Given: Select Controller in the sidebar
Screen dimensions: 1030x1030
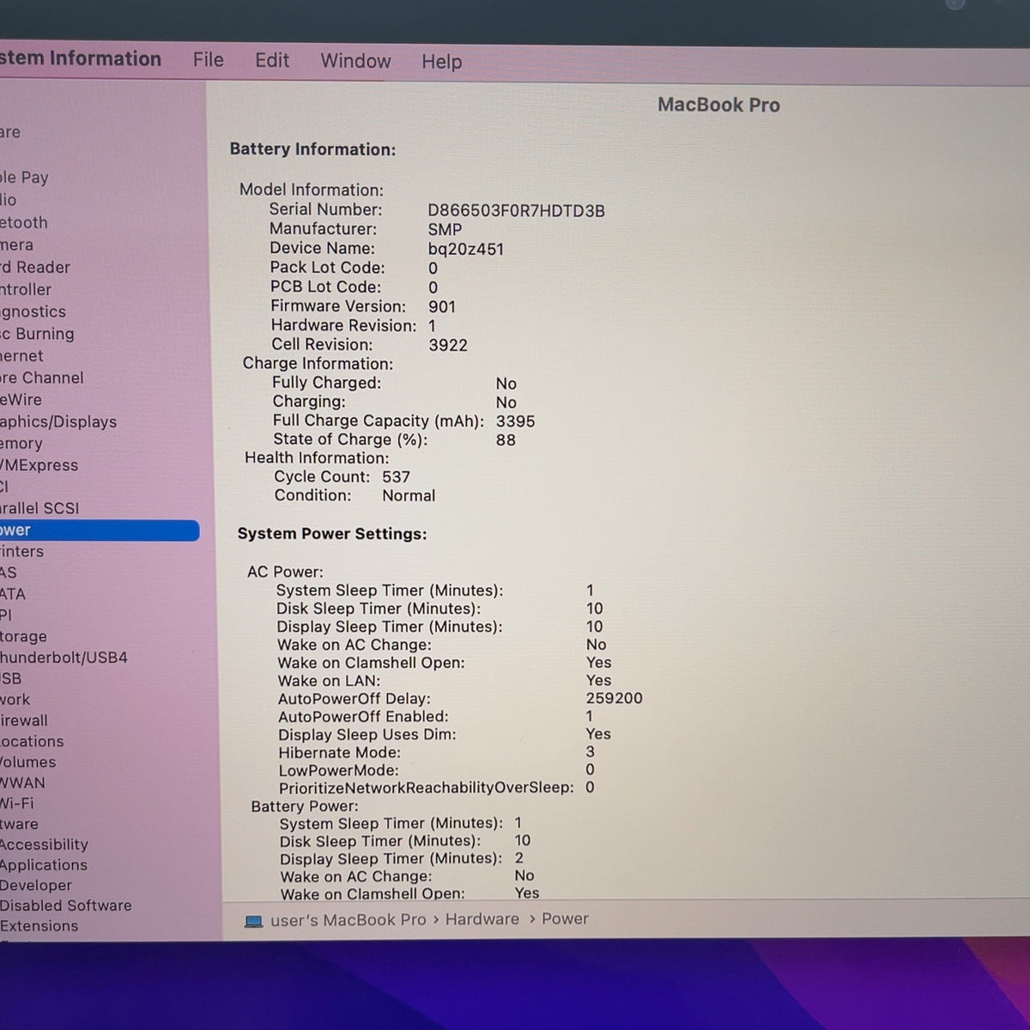Looking at the screenshot, I should (26, 289).
